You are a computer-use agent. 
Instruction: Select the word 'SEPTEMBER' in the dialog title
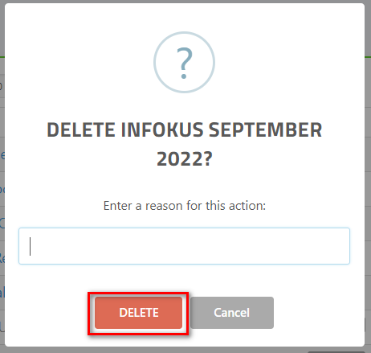(265, 130)
